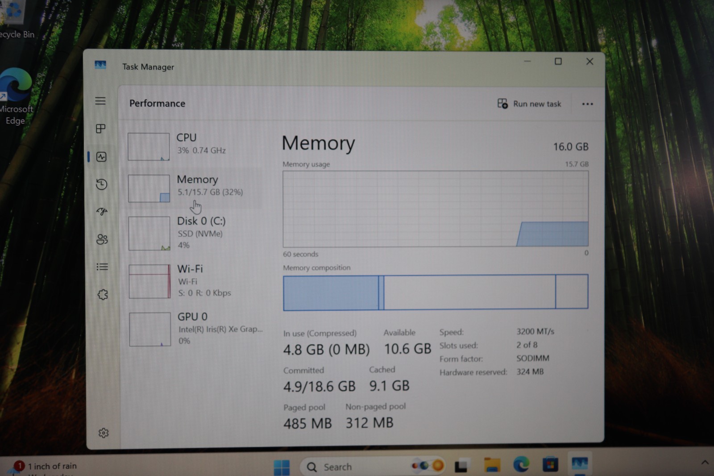Open Microsoft Store from taskbar
Viewport: 714px width, 476px height.
click(x=550, y=464)
